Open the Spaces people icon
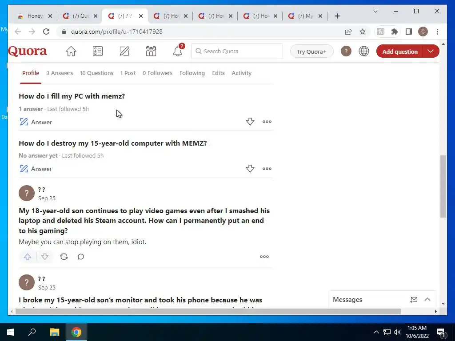The image size is (455, 341). tap(151, 52)
